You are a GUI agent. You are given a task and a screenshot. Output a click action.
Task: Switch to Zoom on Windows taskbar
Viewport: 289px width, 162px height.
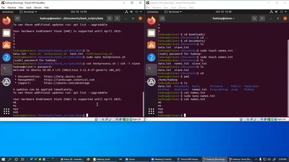click(131, 159)
